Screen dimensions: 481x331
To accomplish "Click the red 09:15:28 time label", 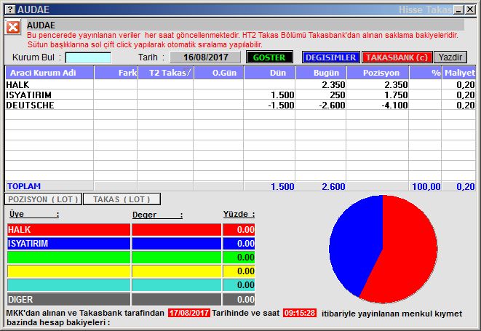I will point(300,313).
